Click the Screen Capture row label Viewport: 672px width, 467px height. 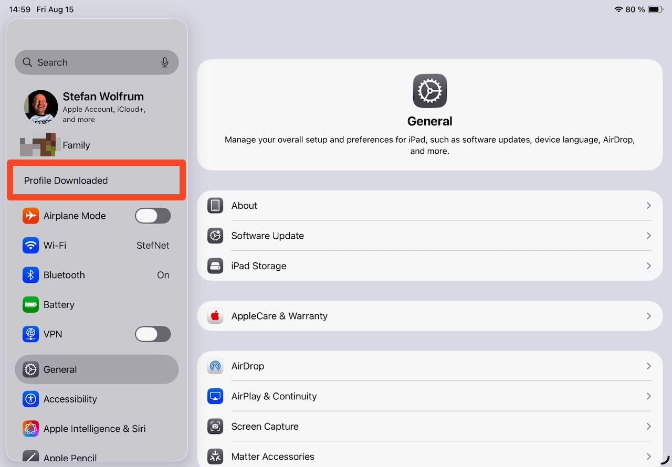coord(265,427)
